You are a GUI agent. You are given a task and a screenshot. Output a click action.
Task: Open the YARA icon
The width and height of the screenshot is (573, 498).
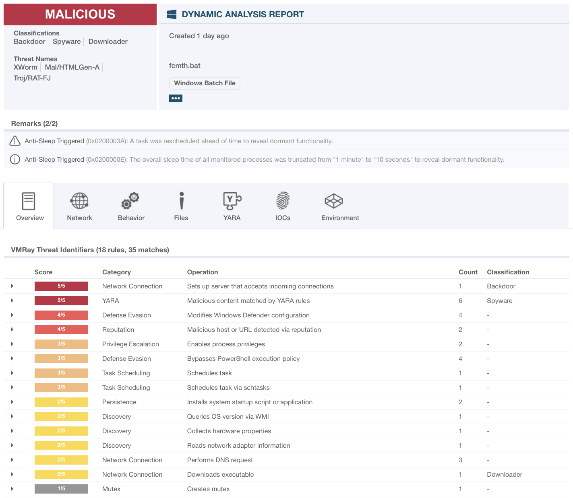232,201
